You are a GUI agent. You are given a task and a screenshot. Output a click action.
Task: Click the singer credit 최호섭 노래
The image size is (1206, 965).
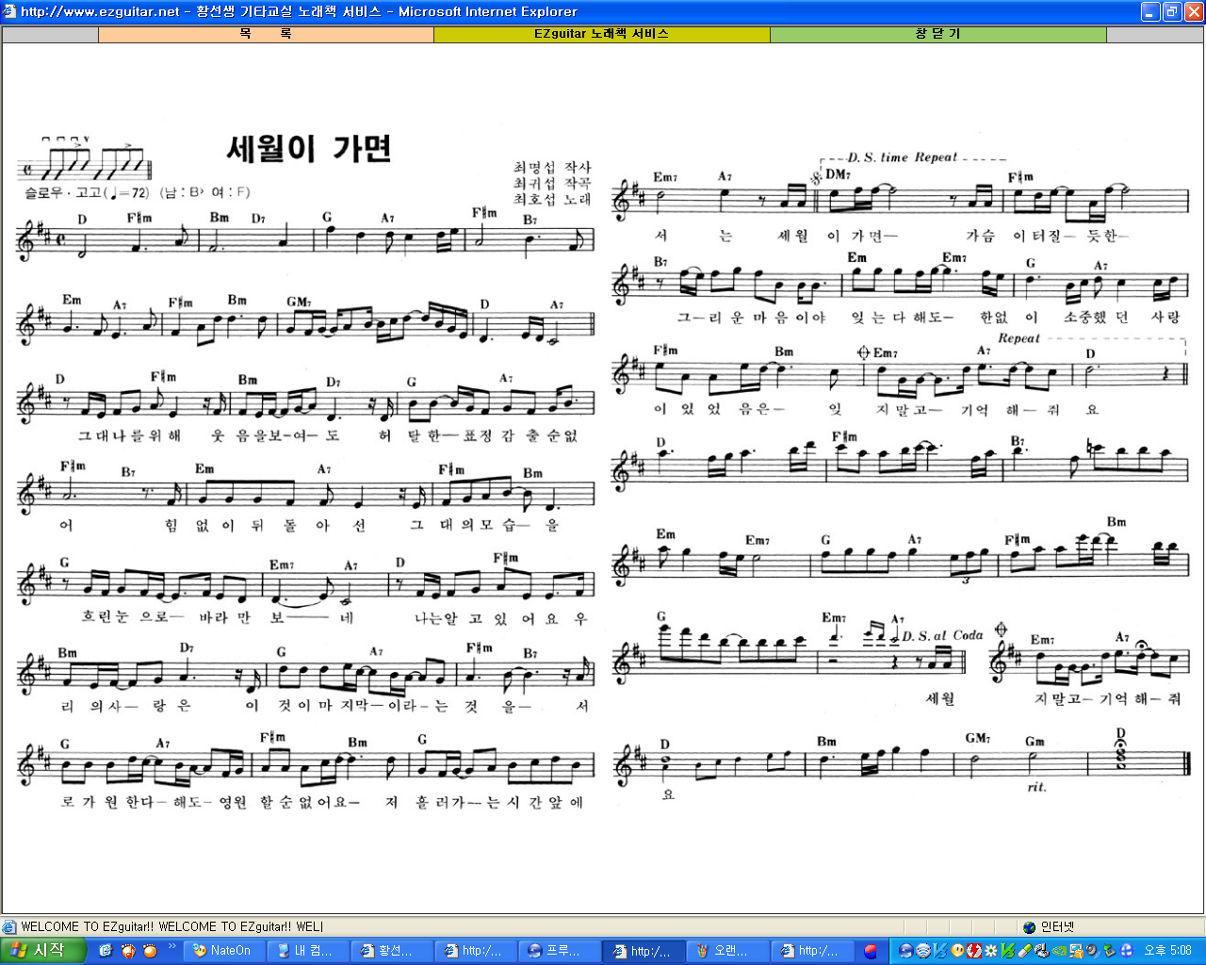point(552,199)
